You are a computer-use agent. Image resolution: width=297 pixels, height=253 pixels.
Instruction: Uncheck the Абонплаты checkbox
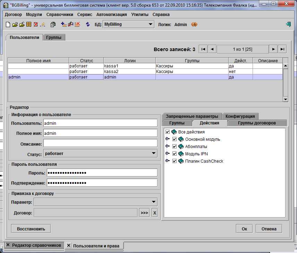175,146
